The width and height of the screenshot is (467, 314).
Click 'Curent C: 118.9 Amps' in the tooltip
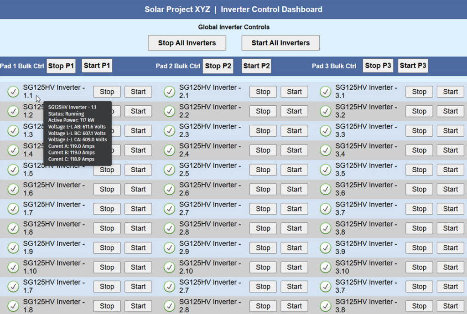pyautogui.click(x=71, y=159)
